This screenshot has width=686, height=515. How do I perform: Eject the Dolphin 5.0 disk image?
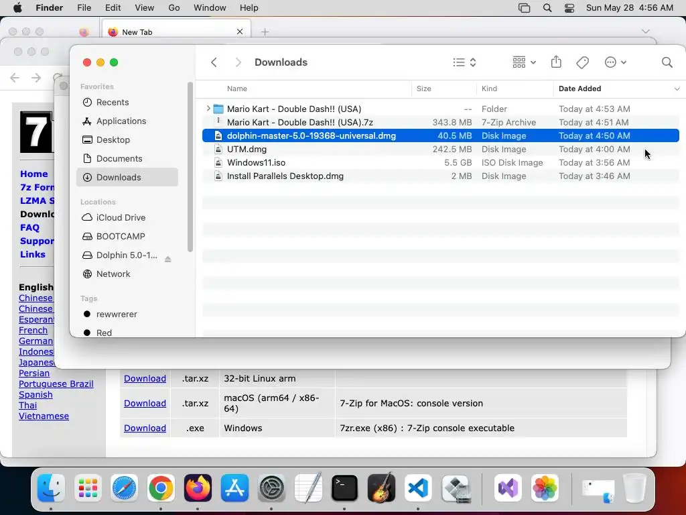(167, 260)
